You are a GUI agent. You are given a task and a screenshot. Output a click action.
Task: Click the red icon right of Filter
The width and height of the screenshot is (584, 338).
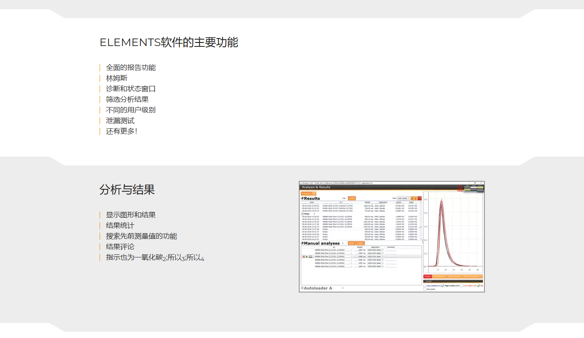click(420, 198)
